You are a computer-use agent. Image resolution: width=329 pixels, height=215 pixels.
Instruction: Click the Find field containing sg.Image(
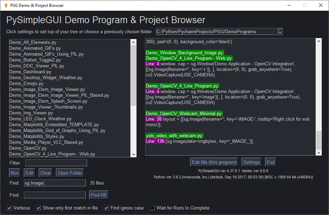54,183
